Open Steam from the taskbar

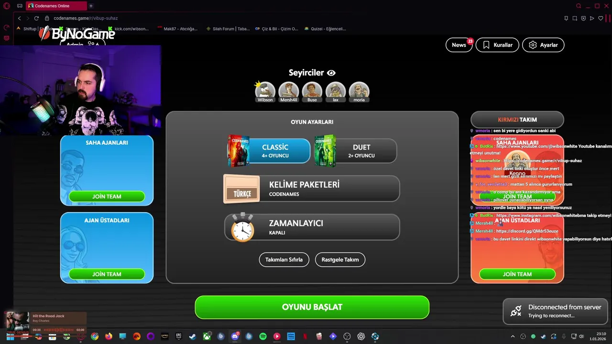192,336
